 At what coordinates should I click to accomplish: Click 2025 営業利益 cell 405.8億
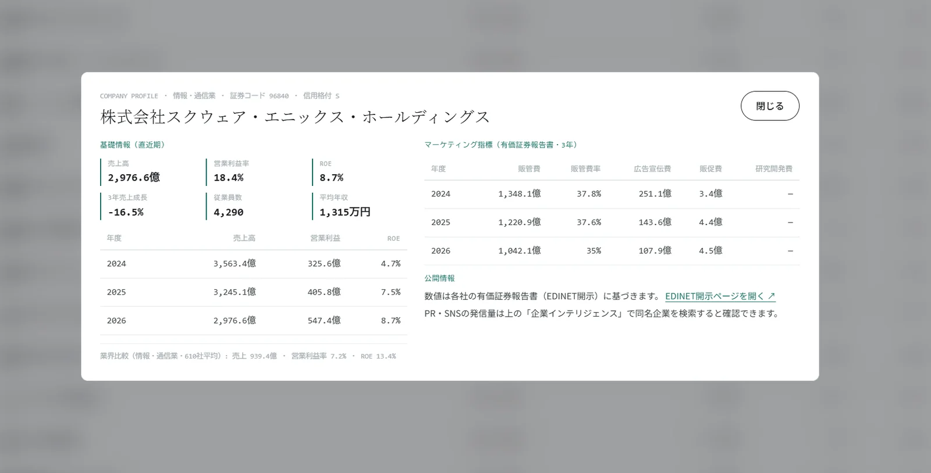pyautogui.click(x=324, y=292)
